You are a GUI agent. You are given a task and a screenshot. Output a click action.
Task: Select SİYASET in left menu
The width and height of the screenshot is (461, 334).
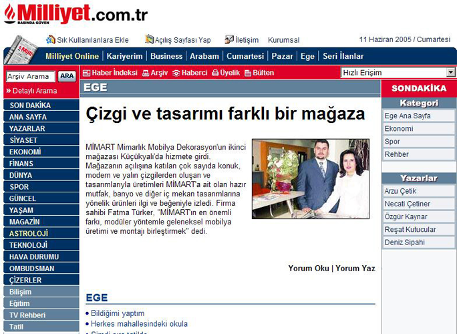41,140
